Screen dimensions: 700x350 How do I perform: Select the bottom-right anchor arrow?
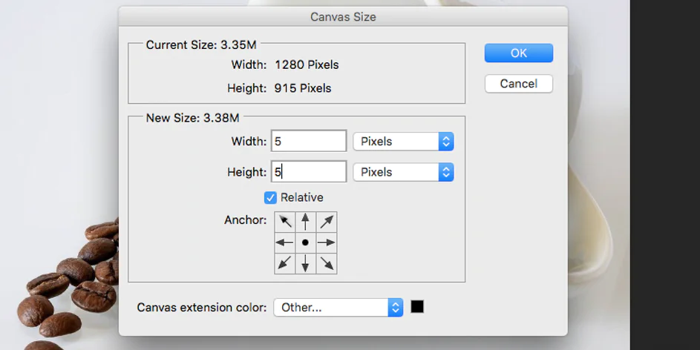coord(326,263)
